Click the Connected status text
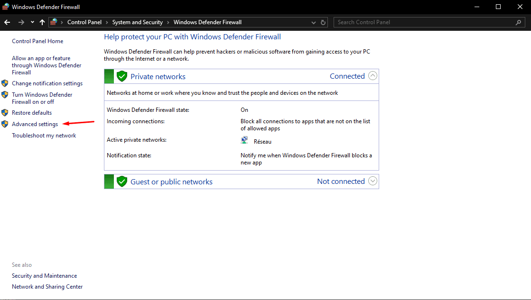This screenshot has height=300, width=531. (347, 76)
